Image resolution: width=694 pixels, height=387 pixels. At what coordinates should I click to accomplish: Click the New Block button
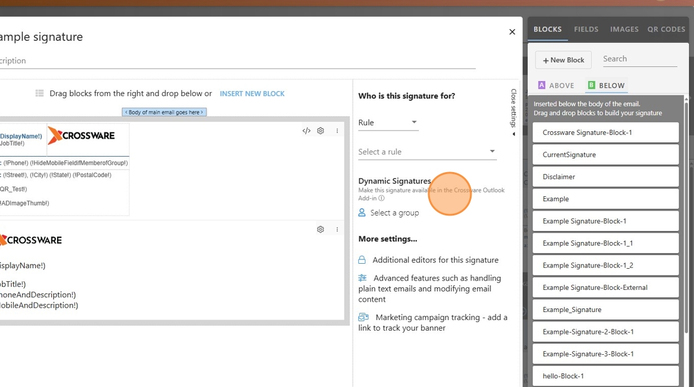click(563, 60)
